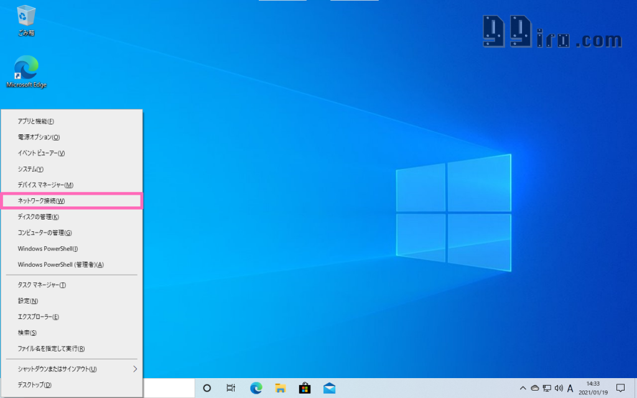Toggle the IME input mode 'A' indicator
The width and height of the screenshot is (637, 398).
click(x=570, y=388)
